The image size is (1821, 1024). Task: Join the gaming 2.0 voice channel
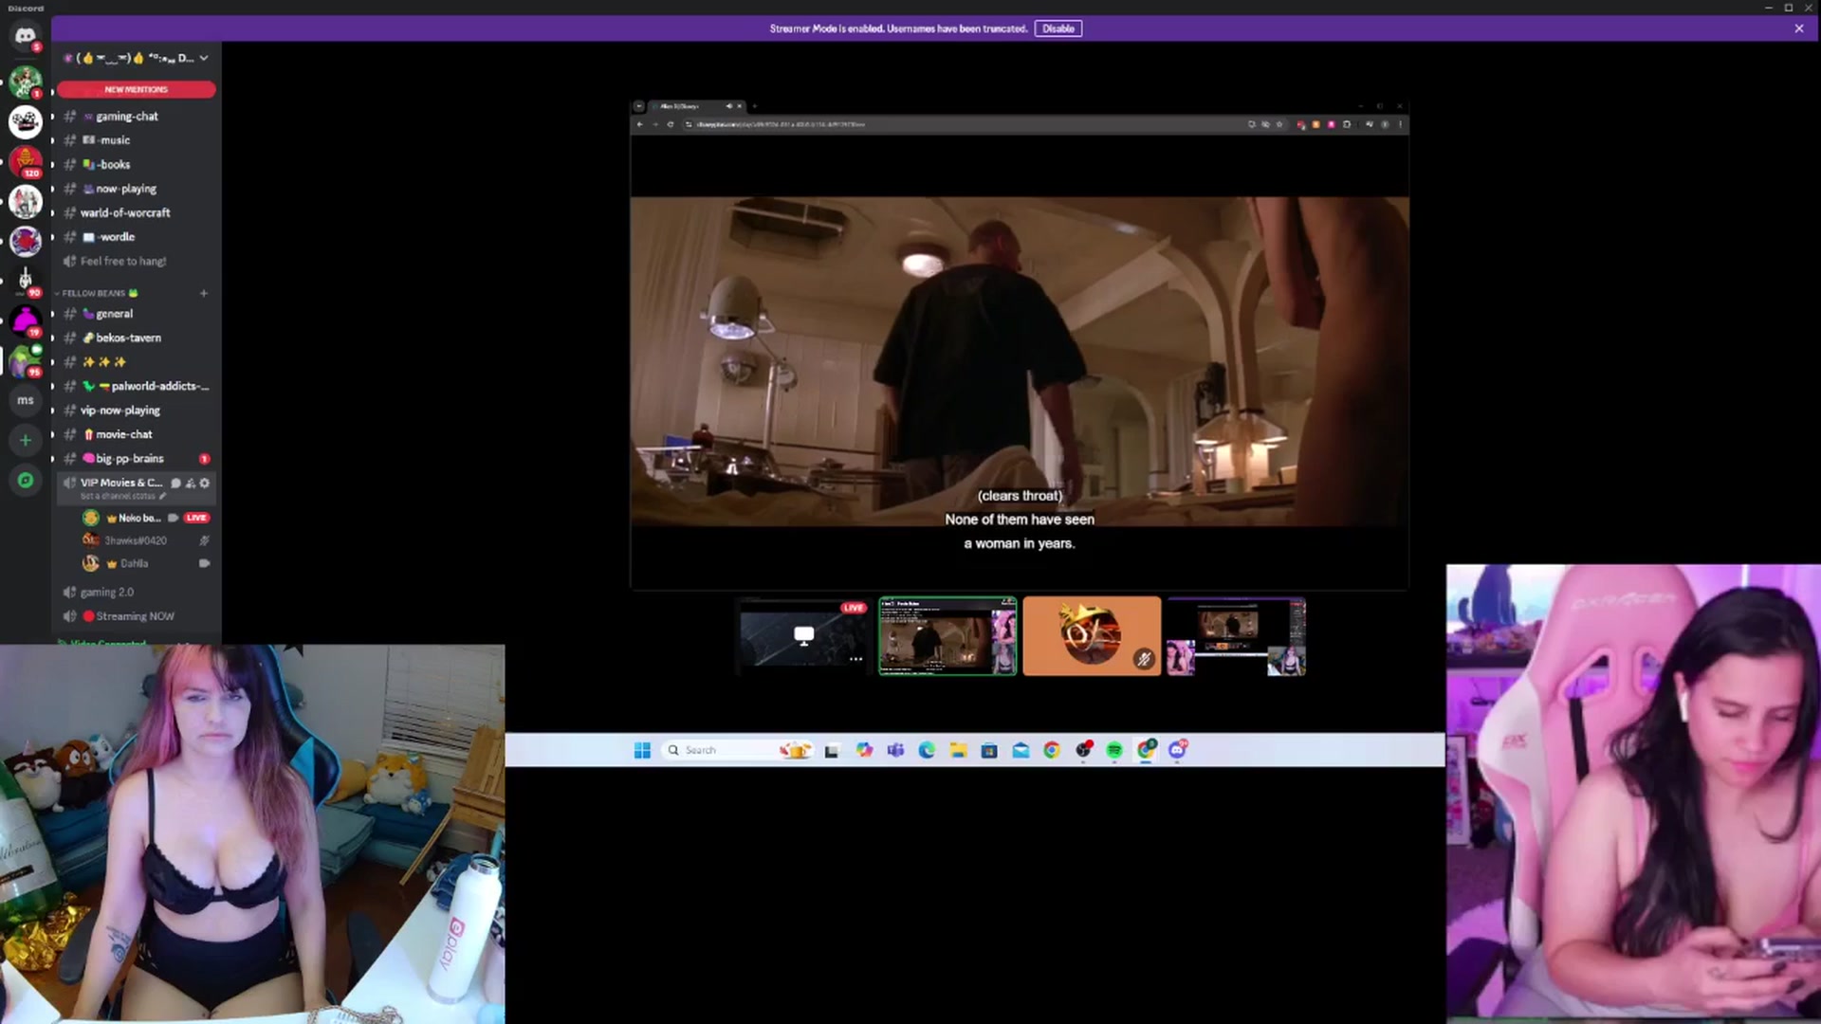click(137, 593)
